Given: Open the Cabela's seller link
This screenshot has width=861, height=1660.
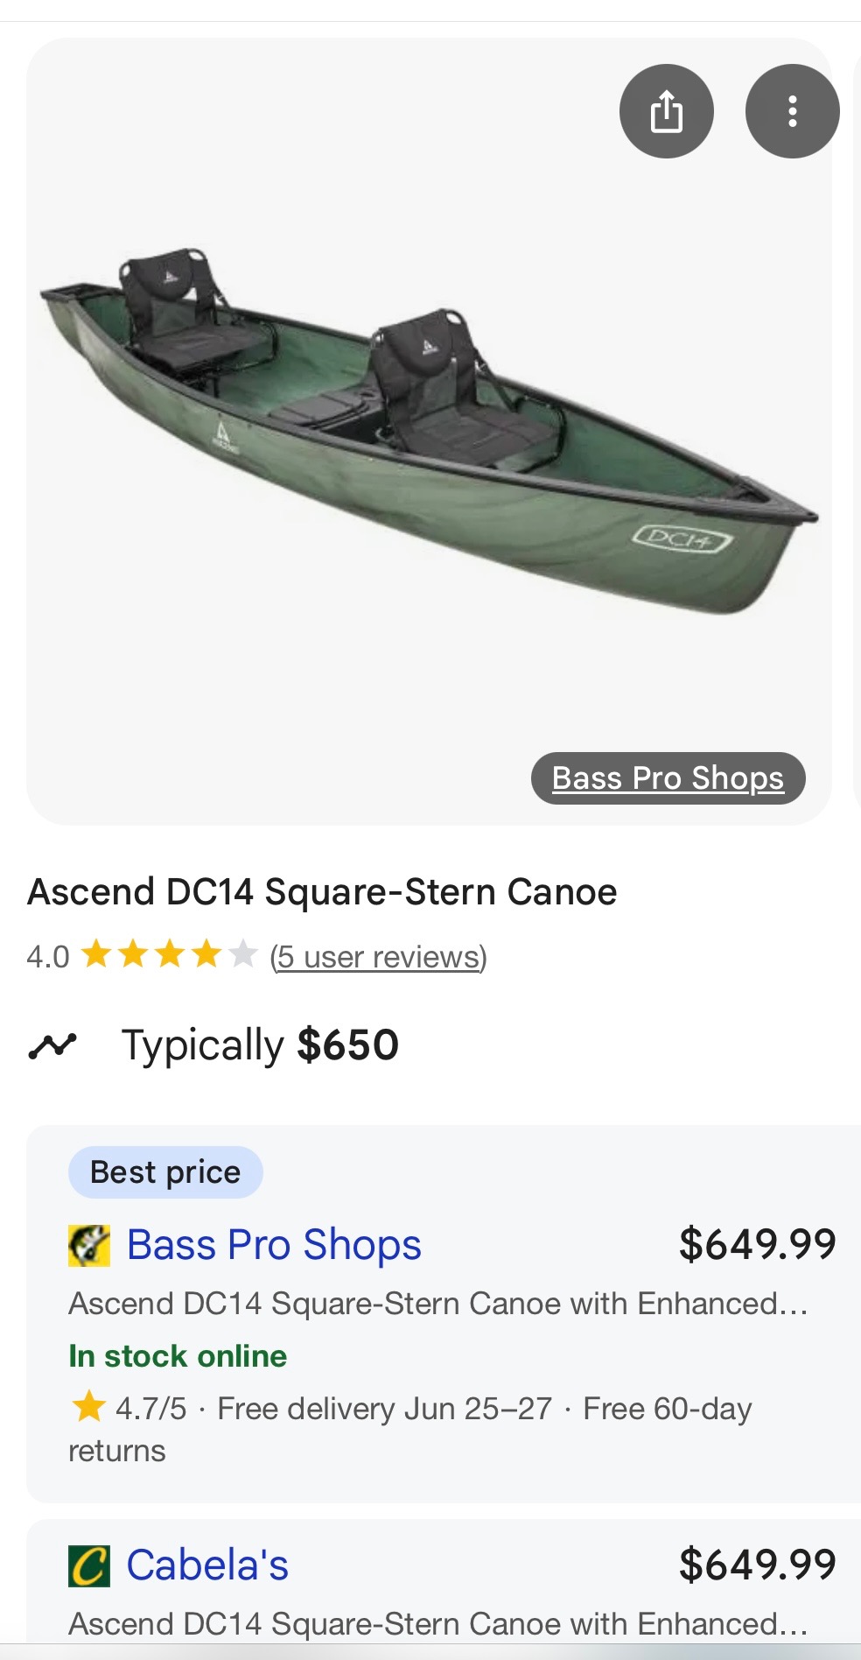Looking at the screenshot, I should (207, 1565).
